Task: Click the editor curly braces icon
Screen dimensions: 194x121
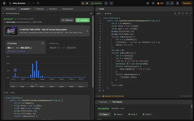Action: 183,13
